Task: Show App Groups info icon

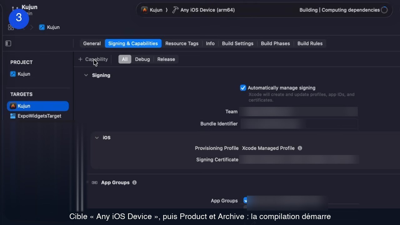Action: click(x=134, y=182)
